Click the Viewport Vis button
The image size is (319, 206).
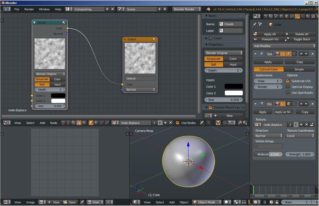point(268,39)
